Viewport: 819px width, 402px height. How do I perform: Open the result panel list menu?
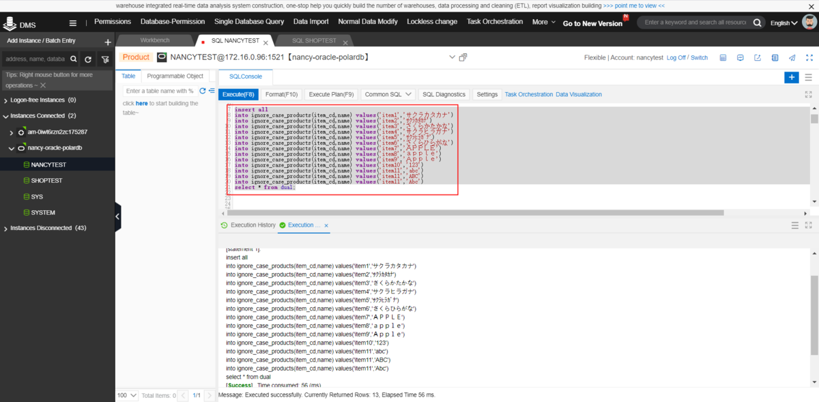[x=794, y=225]
